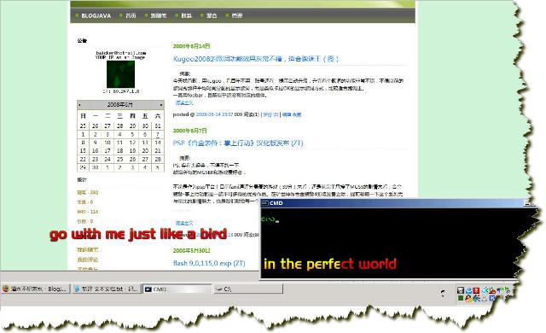The image size is (546, 333).
Task: Activate the CMD taskbar button
Action: point(177,289)
